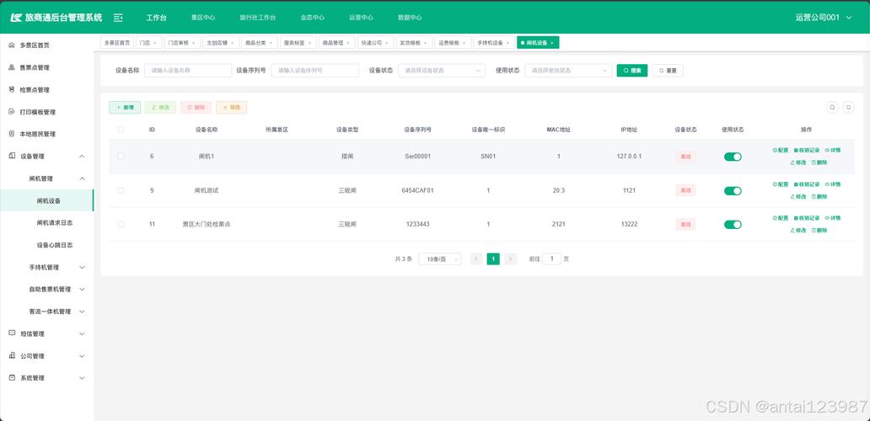Click the 新增 add button
Screen dimensions: 870x421
coord(125,108)
